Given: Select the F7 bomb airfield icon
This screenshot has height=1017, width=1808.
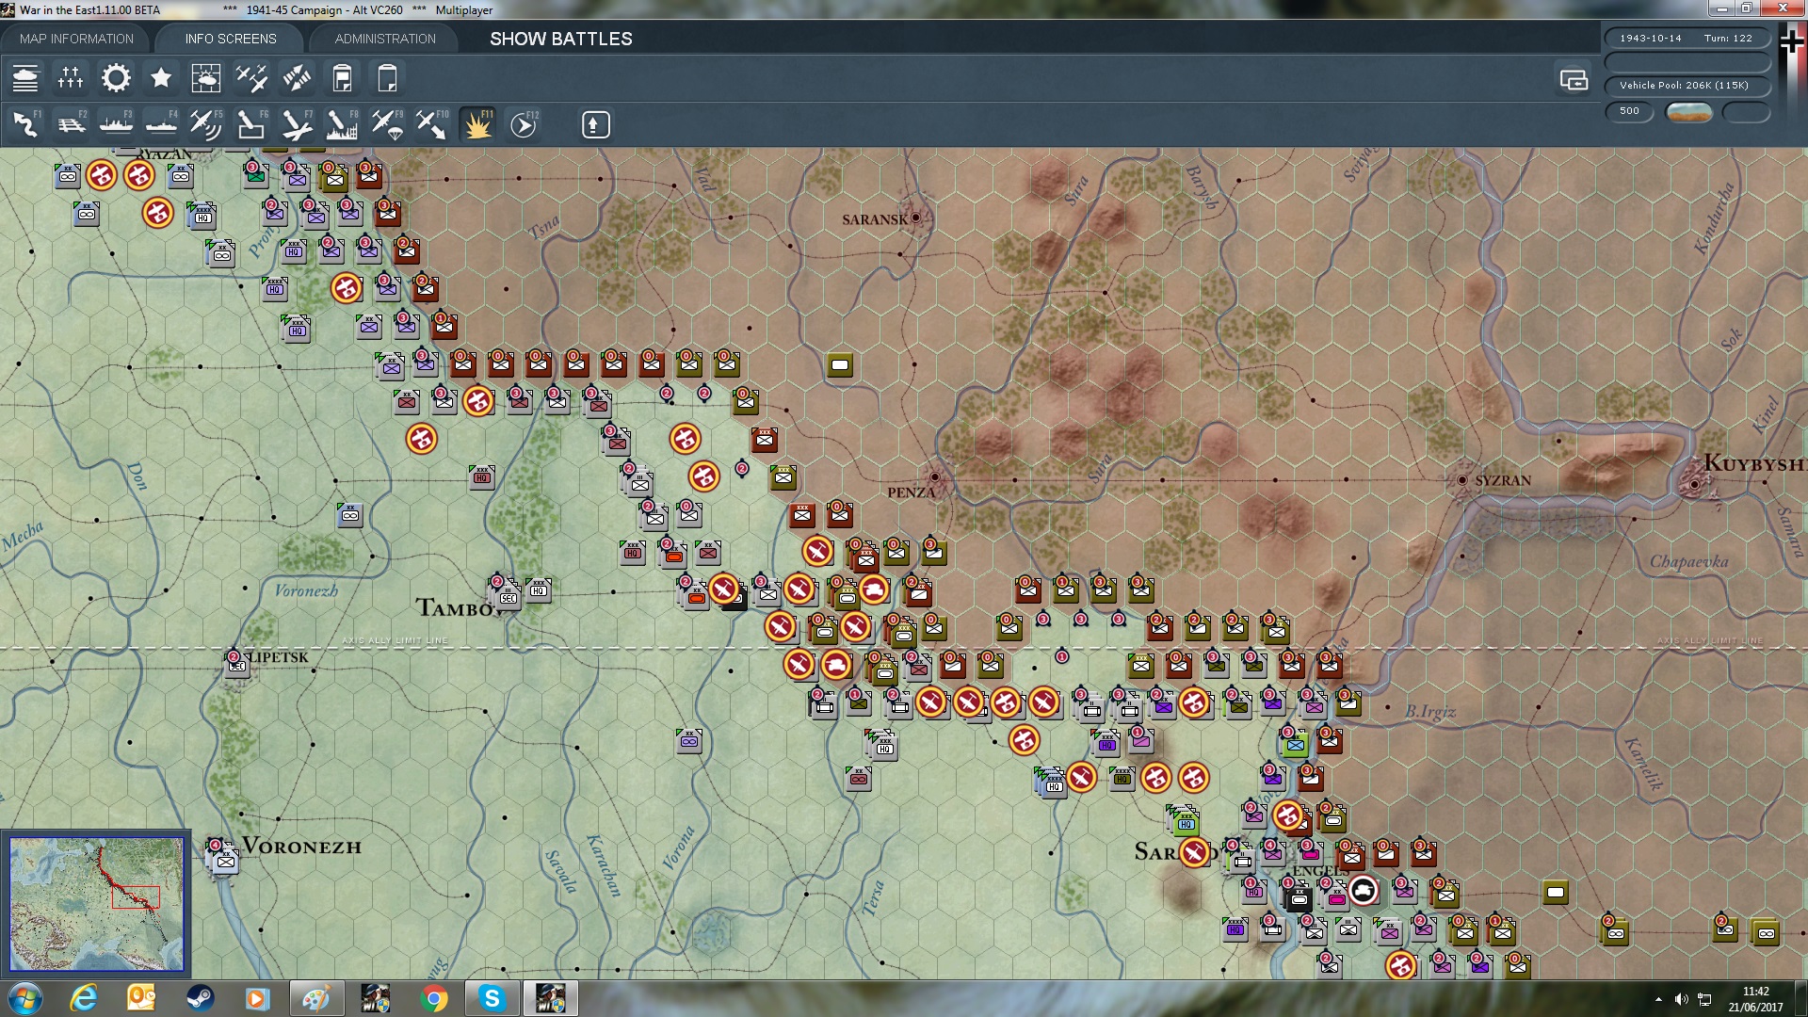Looking at the screenshot, I should pyautogui.click(x=297, y=124).
